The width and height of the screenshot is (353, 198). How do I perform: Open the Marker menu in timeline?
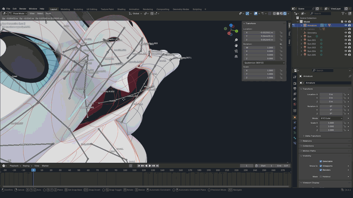tap(45, 166)
